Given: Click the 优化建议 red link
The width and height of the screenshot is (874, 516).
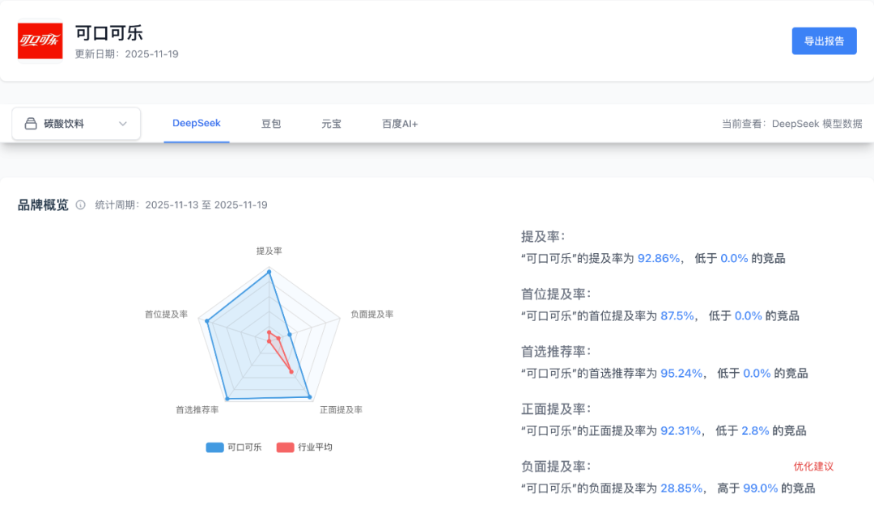Looking at the screenshot, I should [813, 467].
